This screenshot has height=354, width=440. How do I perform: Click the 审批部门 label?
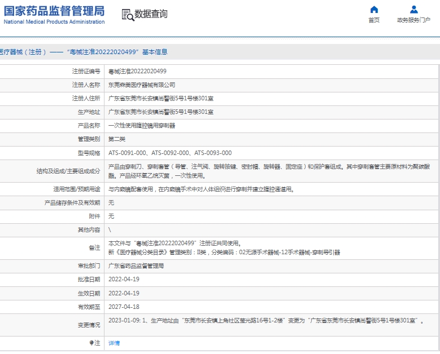[89, 265]
